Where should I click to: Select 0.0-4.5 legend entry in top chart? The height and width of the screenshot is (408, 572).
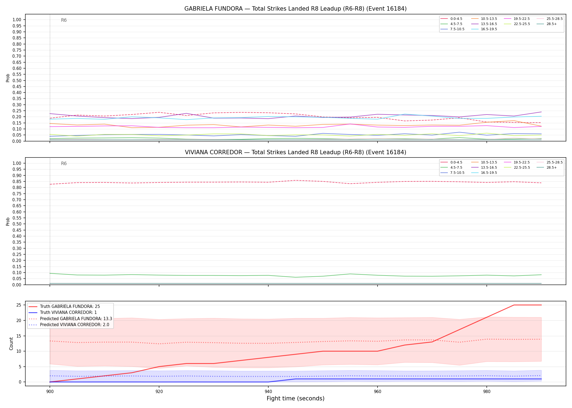452,19
